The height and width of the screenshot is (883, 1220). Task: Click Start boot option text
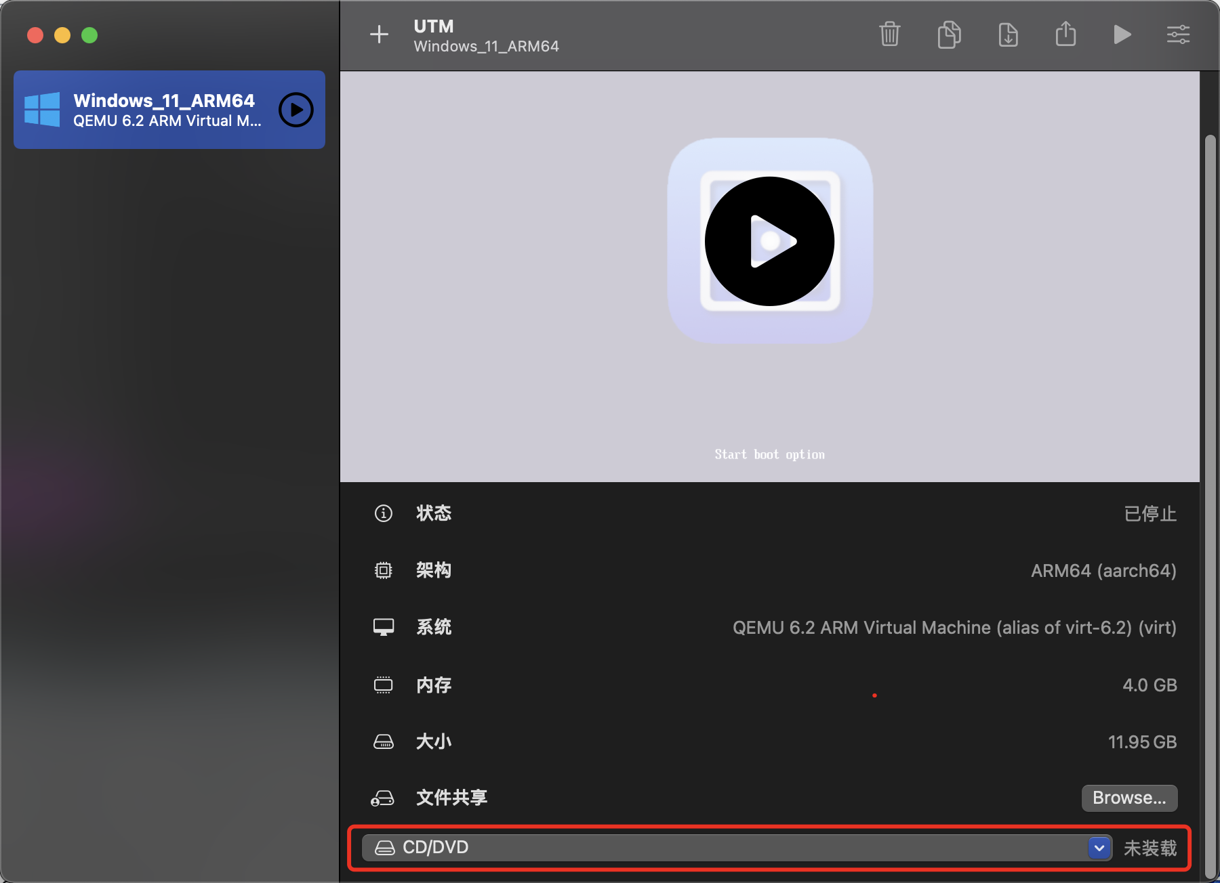769,454
